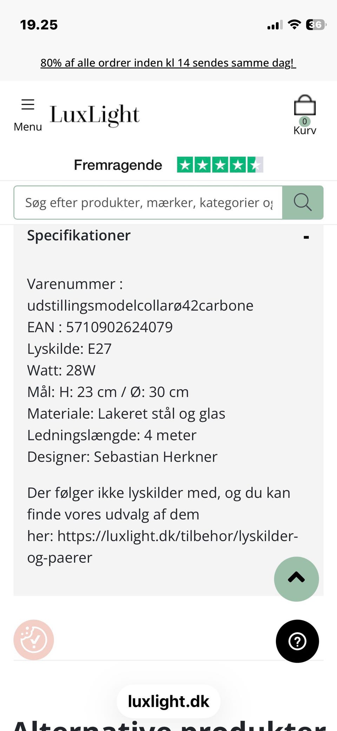
Task: Click the Fremragende rating text
Action: [x=118, y=164]
